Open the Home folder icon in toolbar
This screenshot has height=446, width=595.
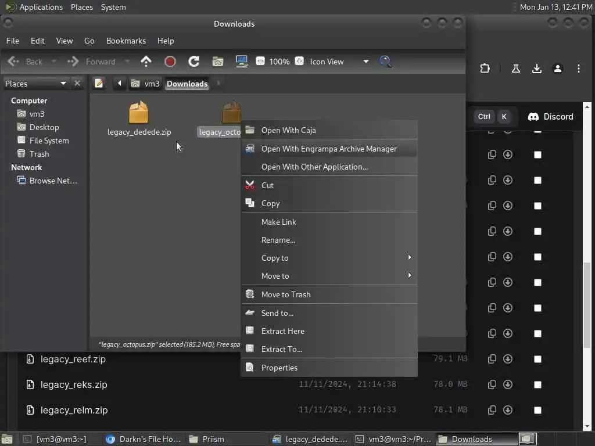tap(218, 62)
